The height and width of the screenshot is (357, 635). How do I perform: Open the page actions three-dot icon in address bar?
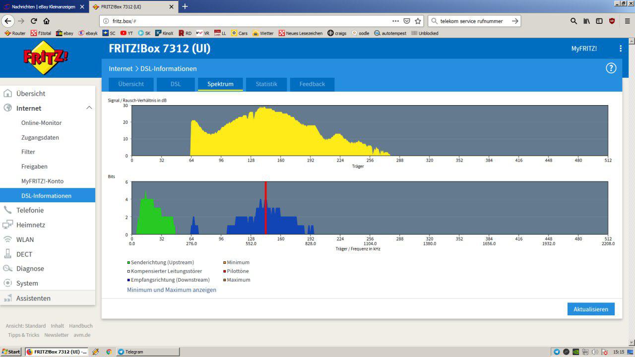click(x=395, y=21)
